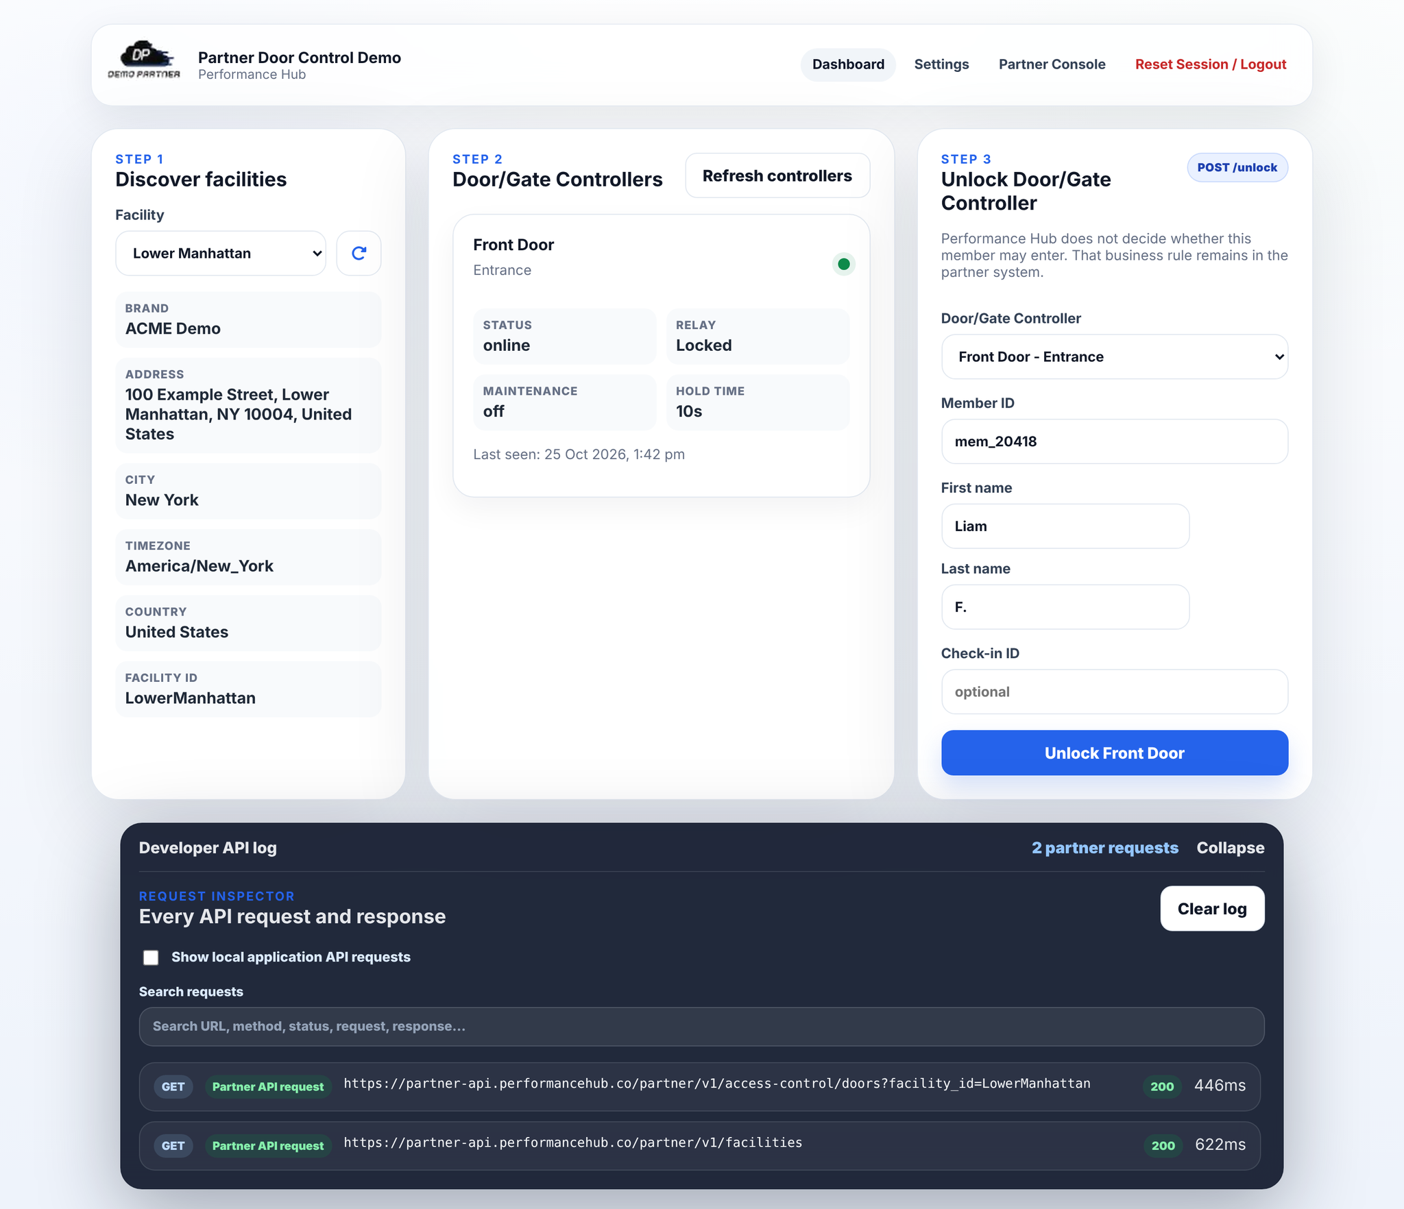Click the online status value
Viewport: 1404px width, 1209px height.
507,345
